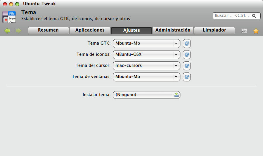Focus the Buscar search field

tap(236, 16)
